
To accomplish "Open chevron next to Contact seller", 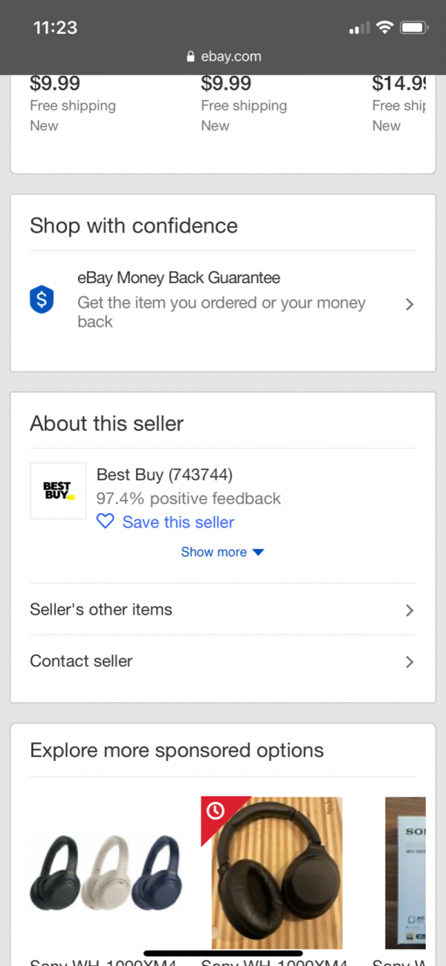I will pos(409,661).
